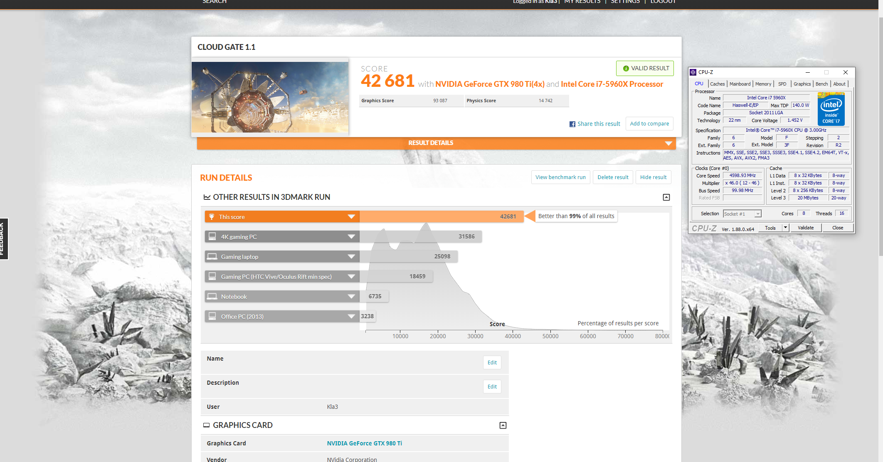Click the Hide result button
The height and width of the screenshot is (462, 883).
[653, 177]
